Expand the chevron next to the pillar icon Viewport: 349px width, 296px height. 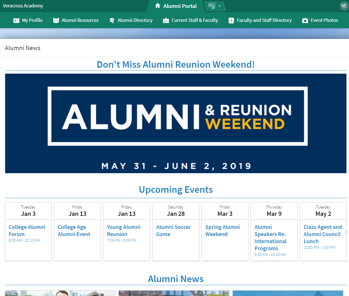[219, 6]
